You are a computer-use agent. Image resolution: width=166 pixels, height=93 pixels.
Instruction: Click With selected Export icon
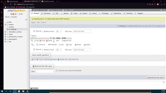click(x=85, y=45)
